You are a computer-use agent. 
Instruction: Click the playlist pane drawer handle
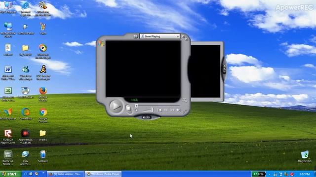224,69
